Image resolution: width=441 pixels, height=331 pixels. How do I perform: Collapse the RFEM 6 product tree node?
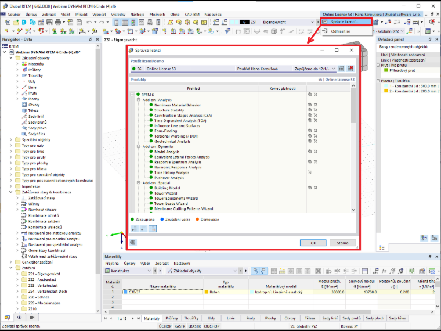[x=132, y=95]
